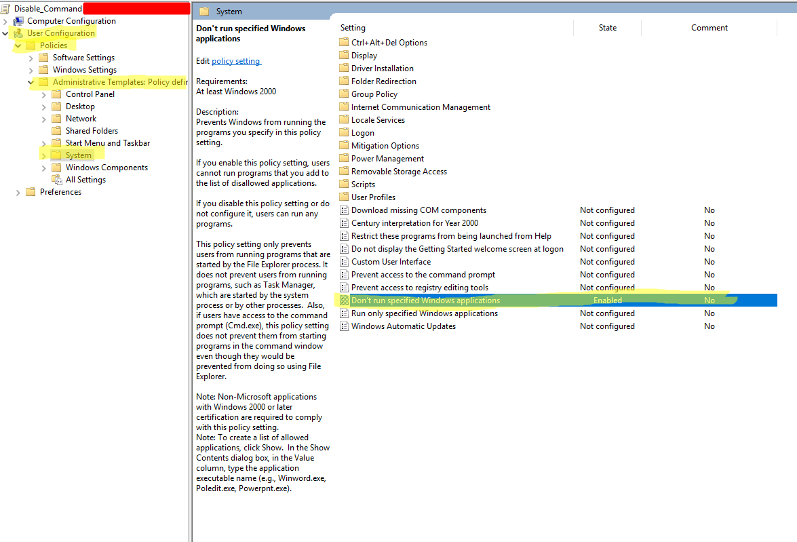The width and height of the screenshot is (797, 542).
Task: Expand the Computer Configuration tree node
Action: point(5,21)
